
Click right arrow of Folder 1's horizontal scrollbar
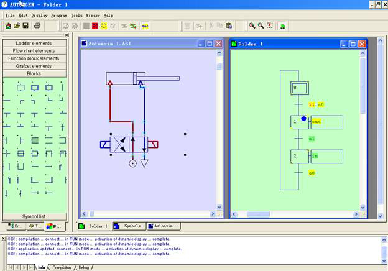(356, 214)
